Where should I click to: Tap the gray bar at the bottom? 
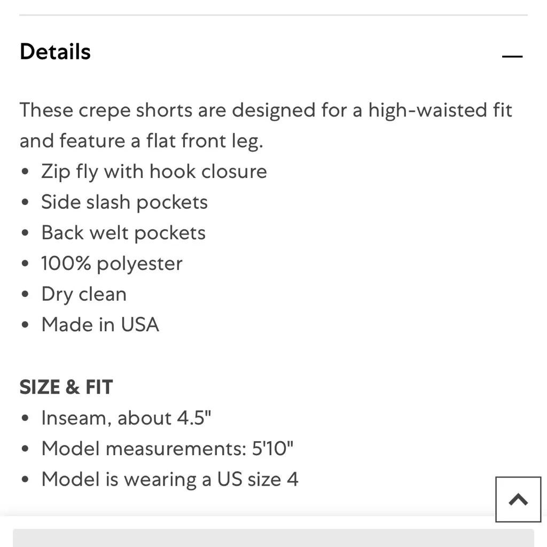pyautogui.click(x=273, y=537)
